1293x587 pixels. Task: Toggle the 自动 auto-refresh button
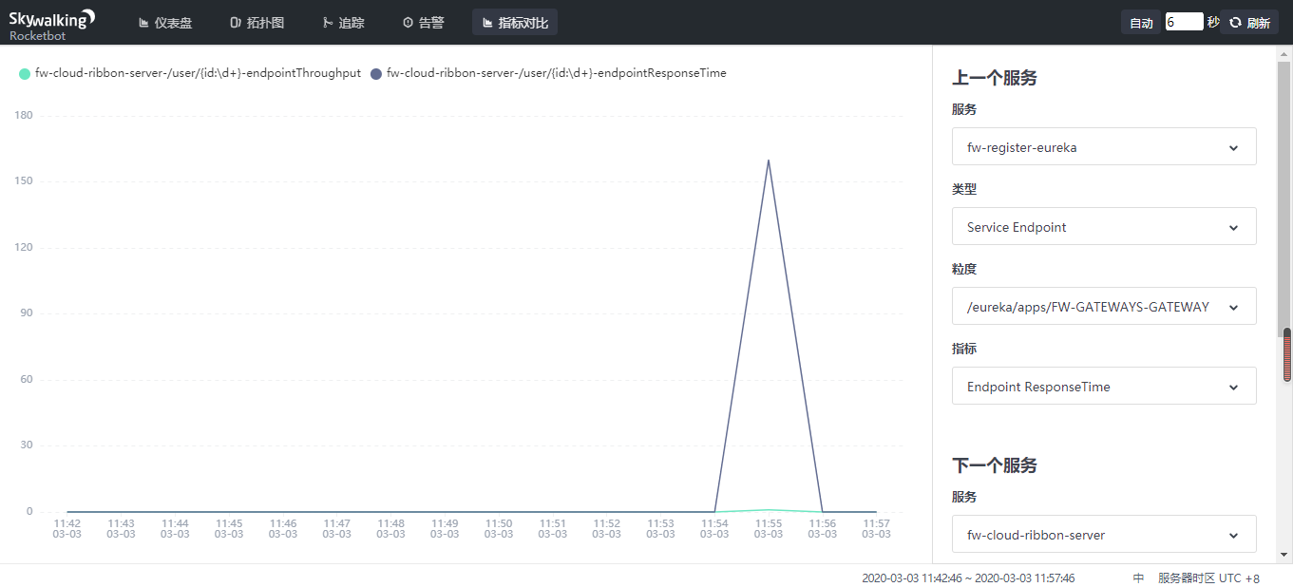click(x=1141, y=23)
